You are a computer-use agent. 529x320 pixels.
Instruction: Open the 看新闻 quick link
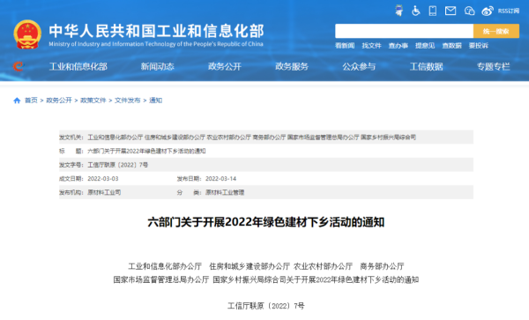point(345,46)
